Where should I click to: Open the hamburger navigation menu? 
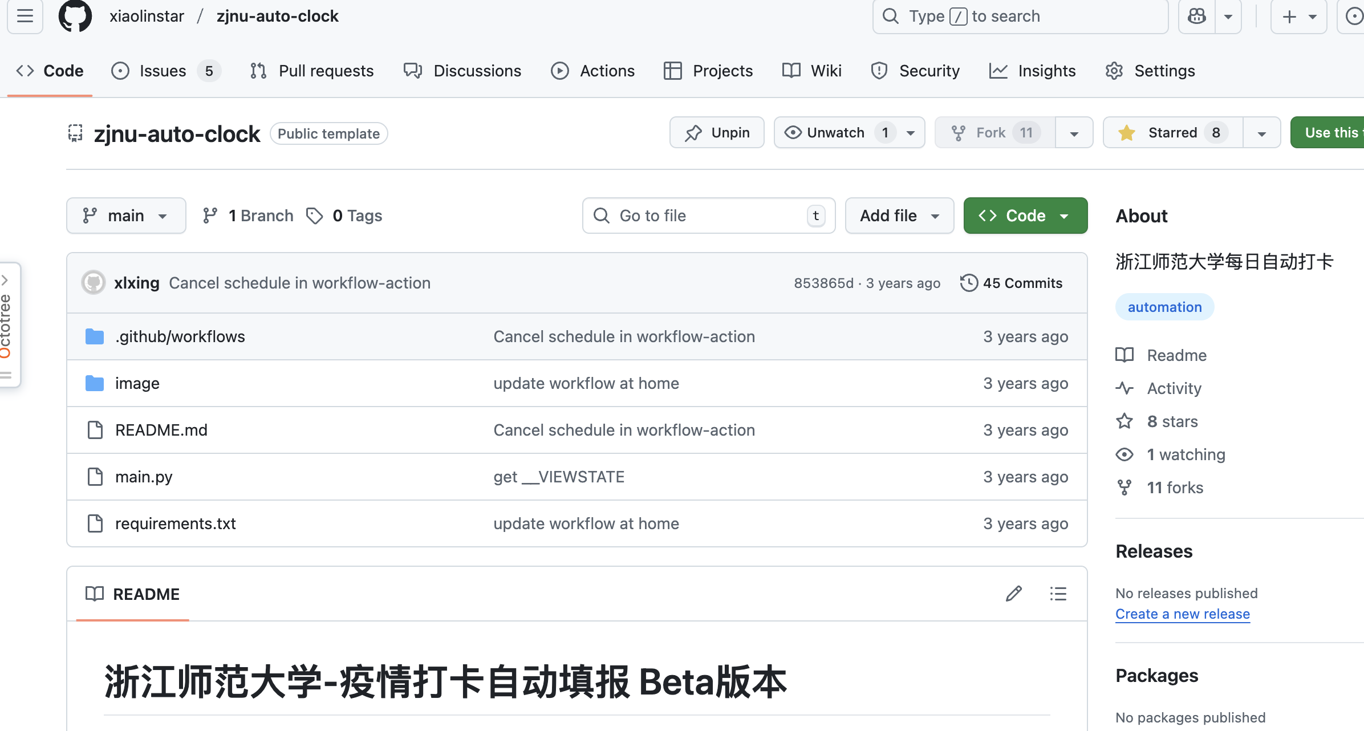25,16
